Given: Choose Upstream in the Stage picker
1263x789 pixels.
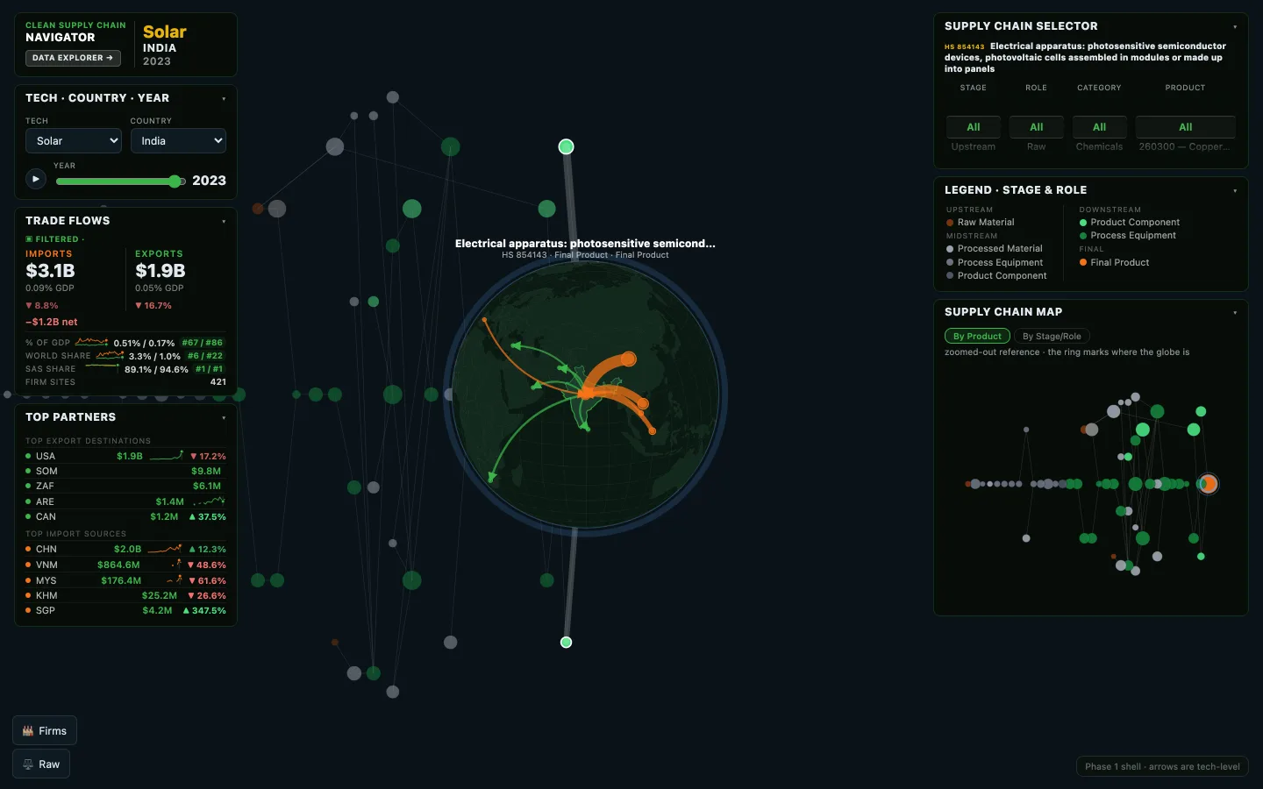Looking at the screenshot, I should [974, 146].
